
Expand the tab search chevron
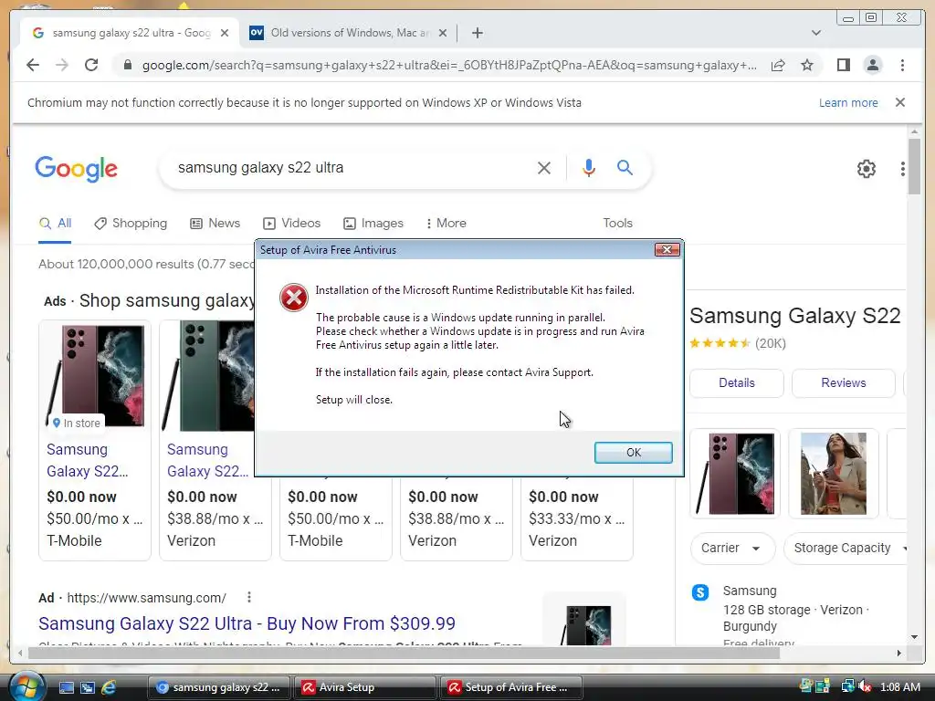(816, 33)
